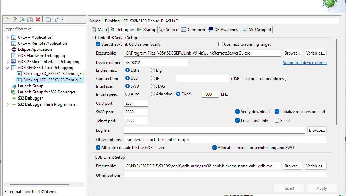The width and height of the screenshot is (346, 196).
Task: Select Fixed initial speed
Action: [x=178, y=94]
